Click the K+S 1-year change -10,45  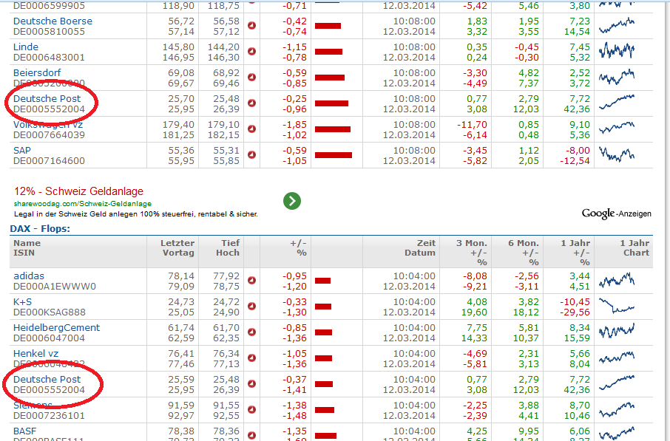tap(575, 302)
